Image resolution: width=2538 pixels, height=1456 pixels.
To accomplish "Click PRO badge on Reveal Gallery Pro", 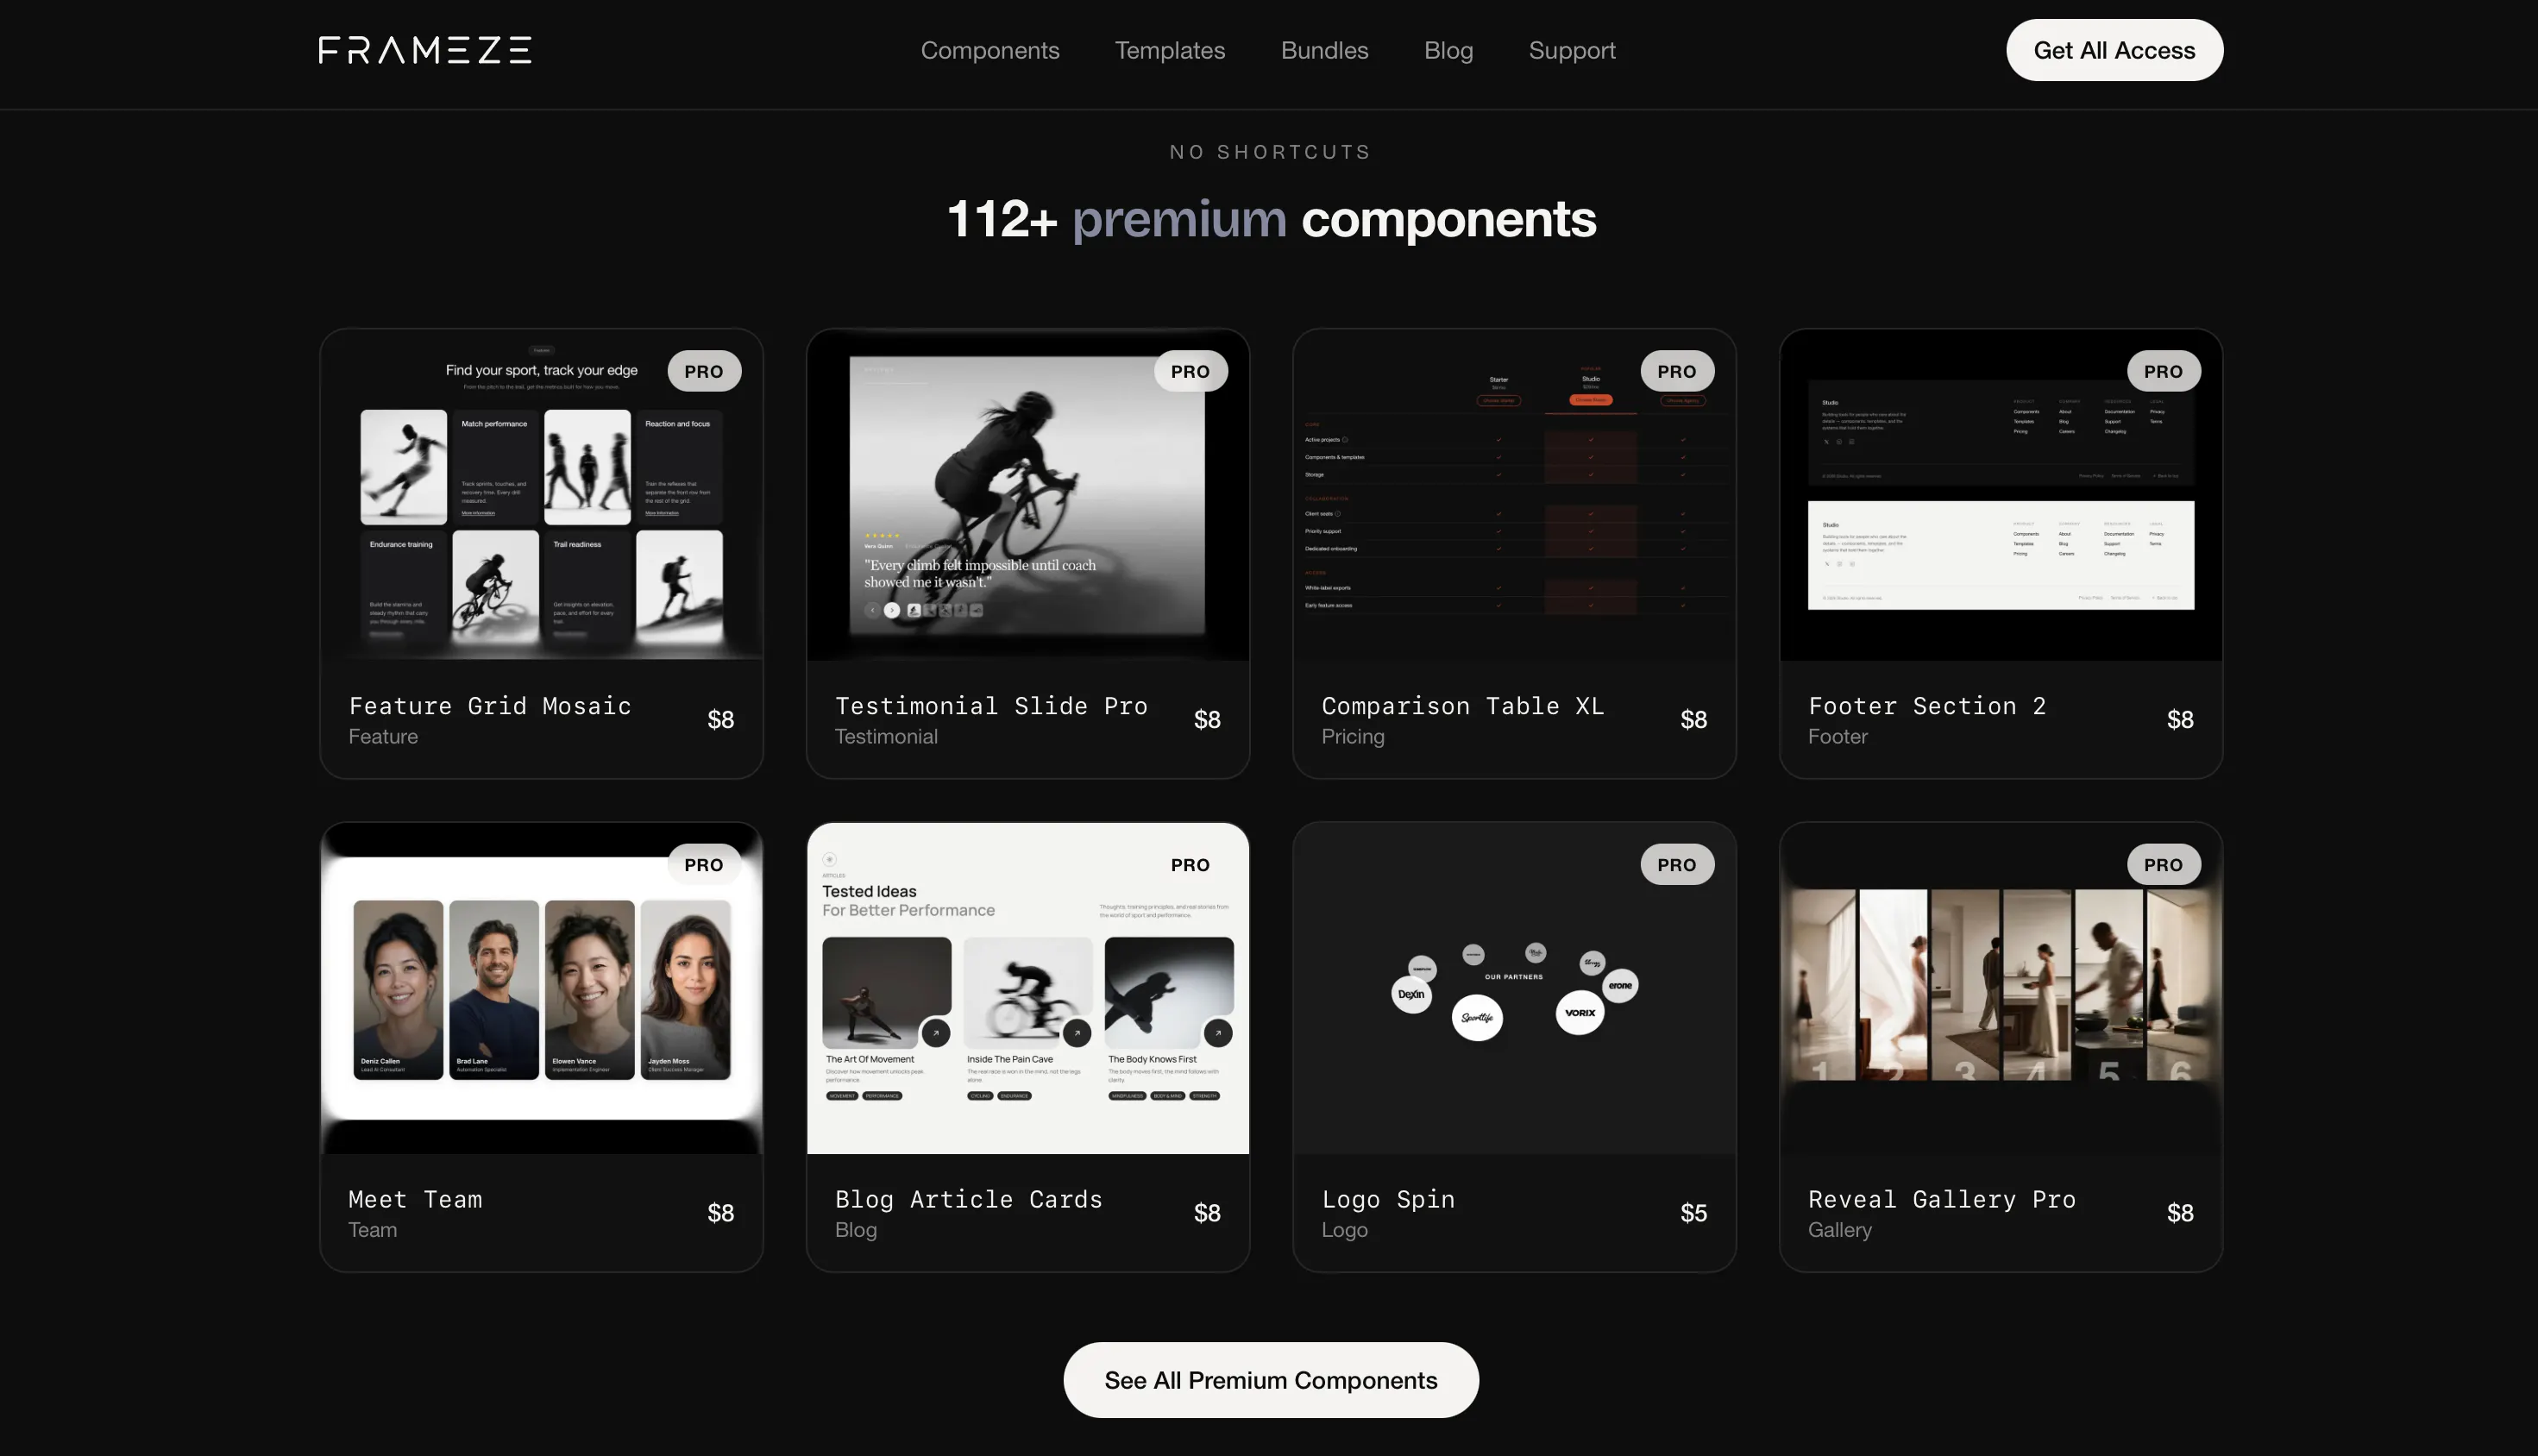I will click(x=2163, y=864).
